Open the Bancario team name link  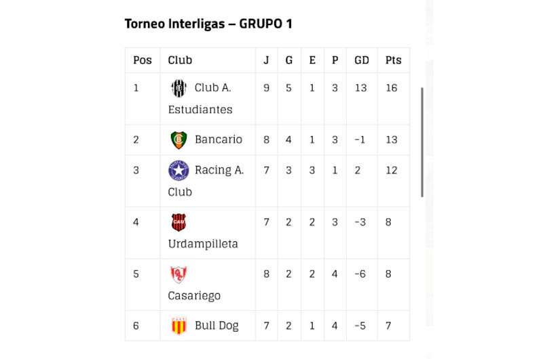point(219,140)
